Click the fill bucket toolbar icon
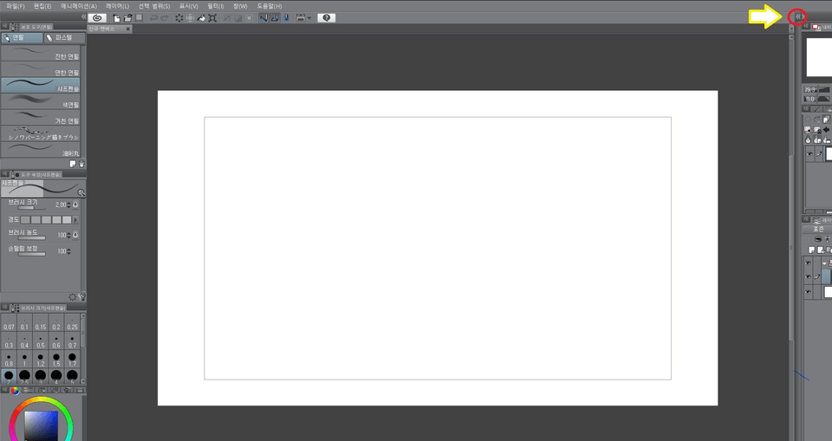Image resolution: width=832 pixels, height=441 pixels. (x=201, y=18)
